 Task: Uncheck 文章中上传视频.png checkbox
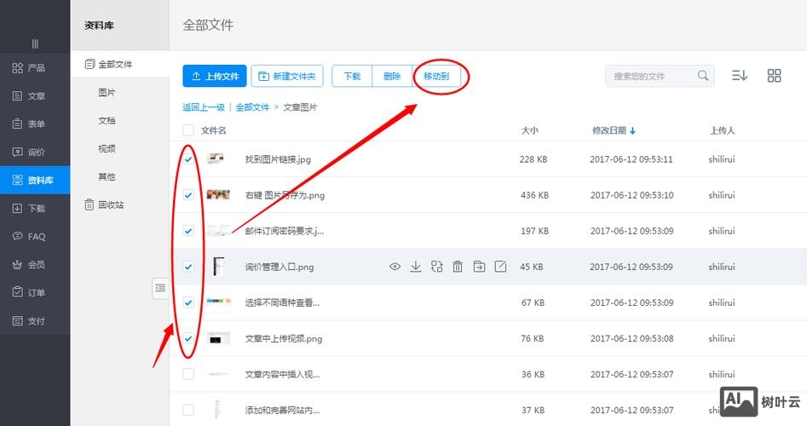pyautogui.click(x=188, y=338)
